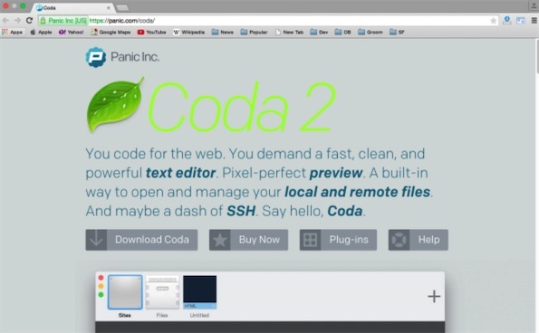
Task: Click the Coda 2 heading text
Action: 242,107
